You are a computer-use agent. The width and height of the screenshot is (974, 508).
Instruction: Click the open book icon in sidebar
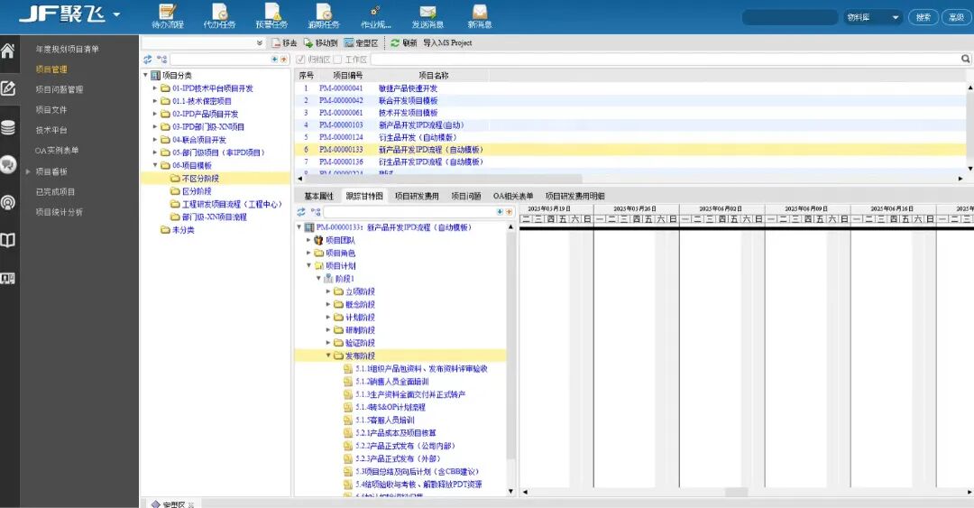(8, 240)
